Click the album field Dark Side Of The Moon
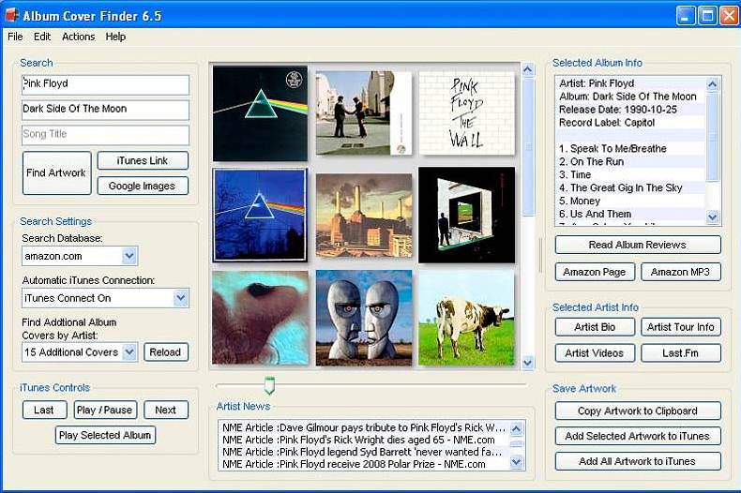741x493 pixels. [x=105, y=109]
